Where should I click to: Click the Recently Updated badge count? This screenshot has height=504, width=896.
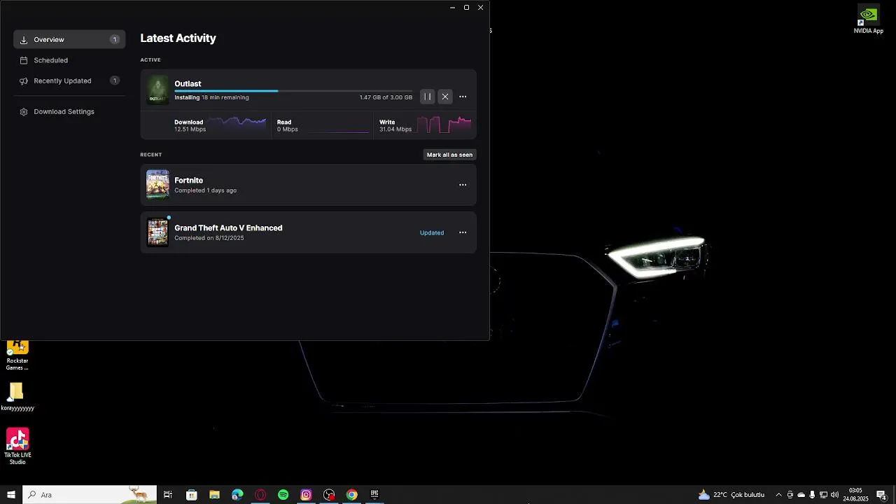pyautogui.click(x=115, y=80)
